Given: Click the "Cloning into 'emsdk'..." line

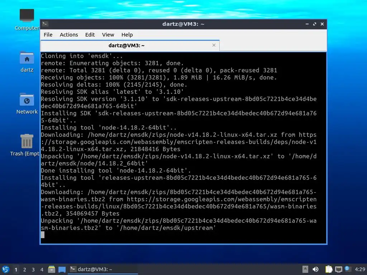Looking at the screenshot, I should point(82,56).
